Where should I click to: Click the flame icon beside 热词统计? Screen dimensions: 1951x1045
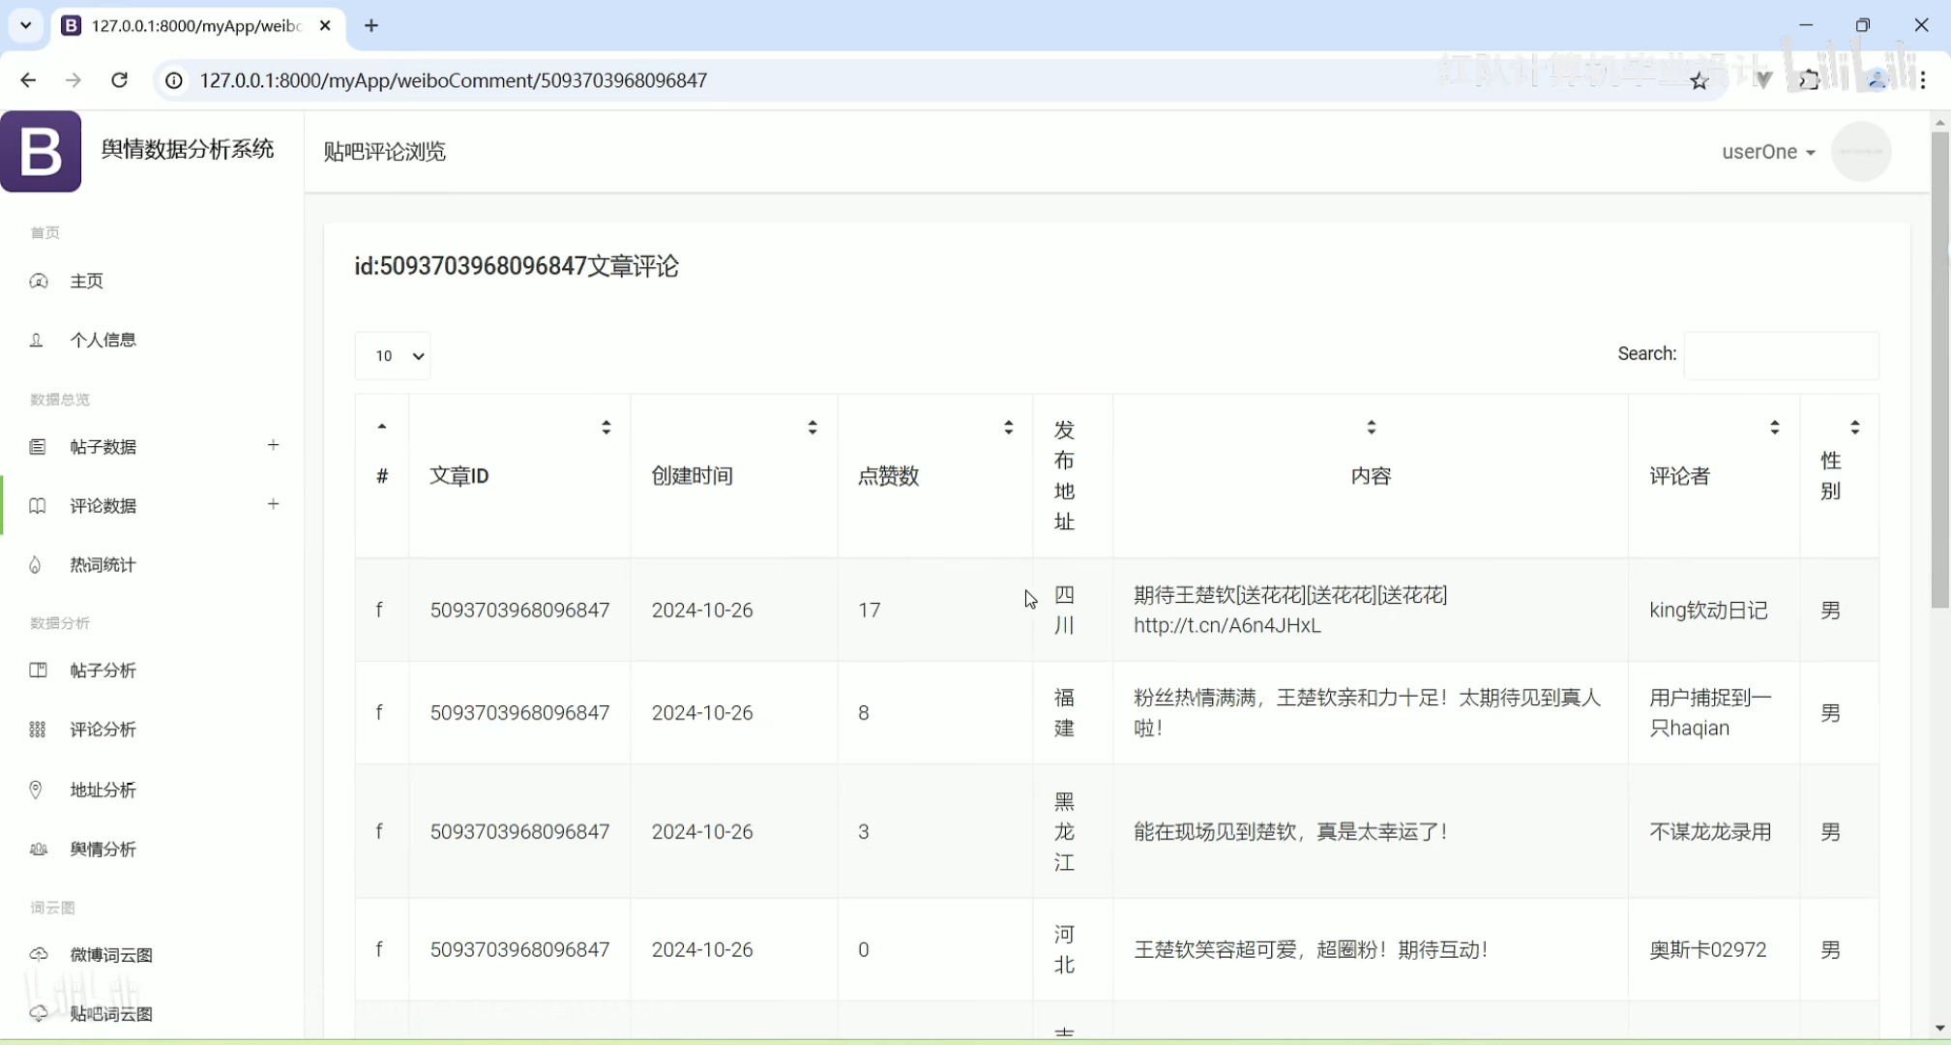36,565
